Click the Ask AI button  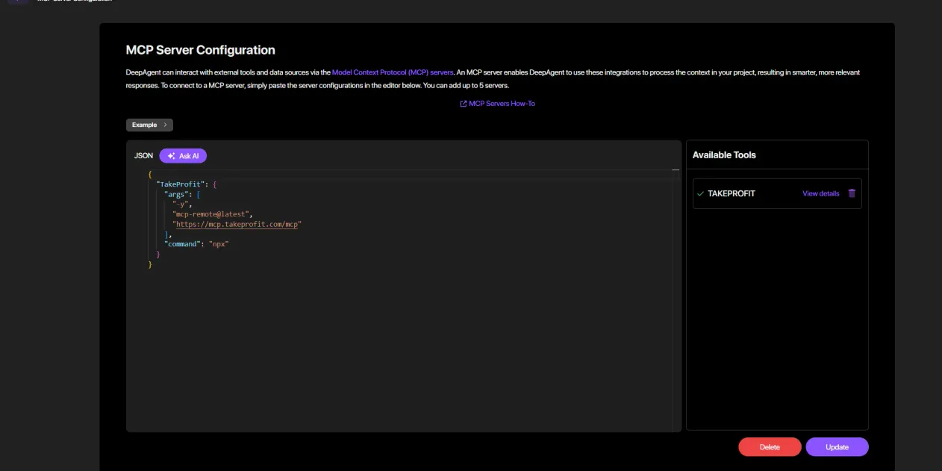tap(183, 156)
